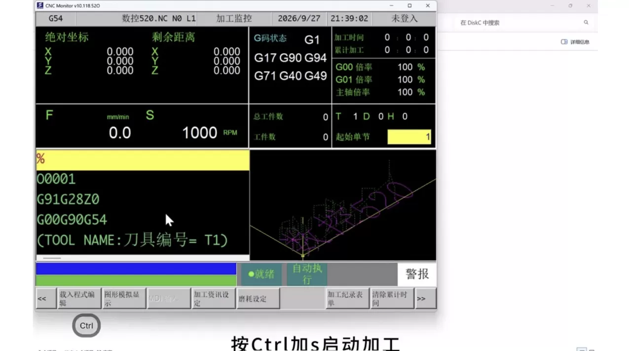629x351 pixels.
Task: Click the file name 数控520.NC N0 L1
Action: point(159,18)
